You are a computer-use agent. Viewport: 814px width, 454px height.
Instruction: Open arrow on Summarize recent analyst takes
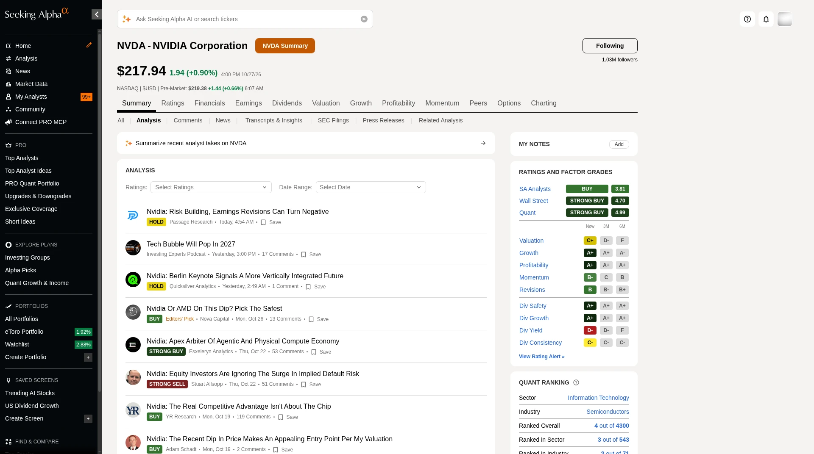tap(483, 143)
